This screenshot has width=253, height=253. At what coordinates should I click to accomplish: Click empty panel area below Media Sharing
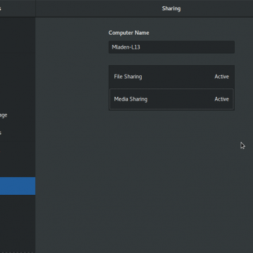coord(171,169)
